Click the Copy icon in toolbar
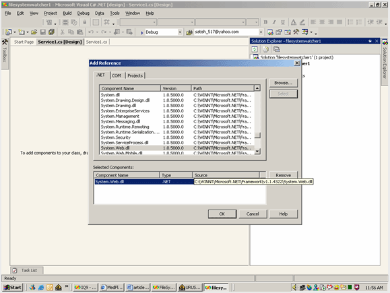The height and width of the screenshot is (293, 390). [71, 32]
